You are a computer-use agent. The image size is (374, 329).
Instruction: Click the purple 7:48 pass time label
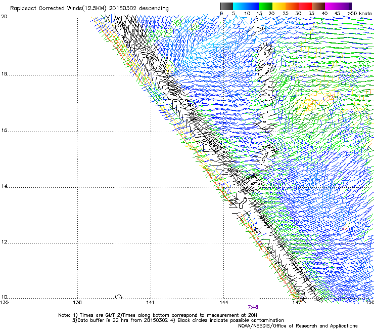tap(253, 307)
